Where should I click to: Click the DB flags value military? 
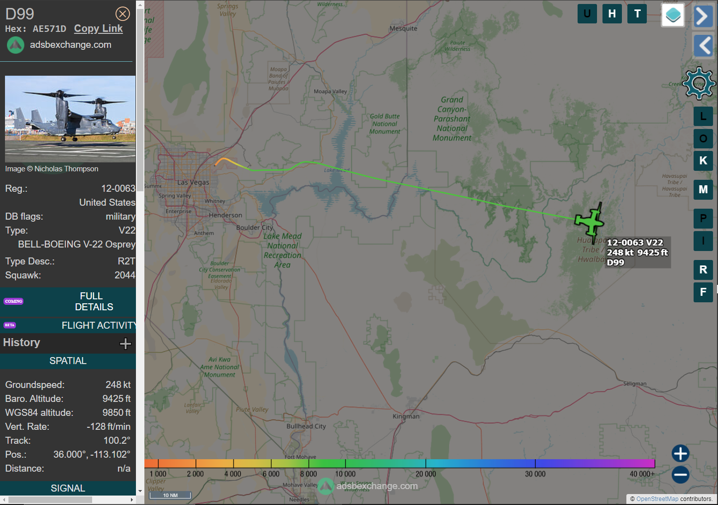(120, 217)
